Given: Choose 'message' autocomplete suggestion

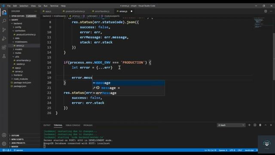Looking at the screenshot, I should [128, 83].
